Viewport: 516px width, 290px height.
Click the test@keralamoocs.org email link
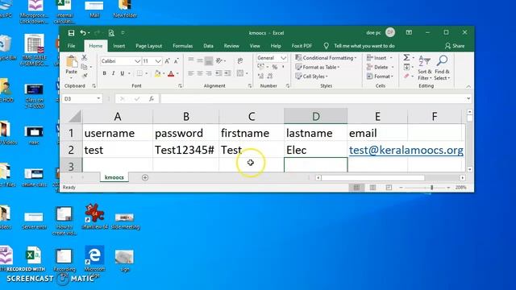[x=406, y=150]
